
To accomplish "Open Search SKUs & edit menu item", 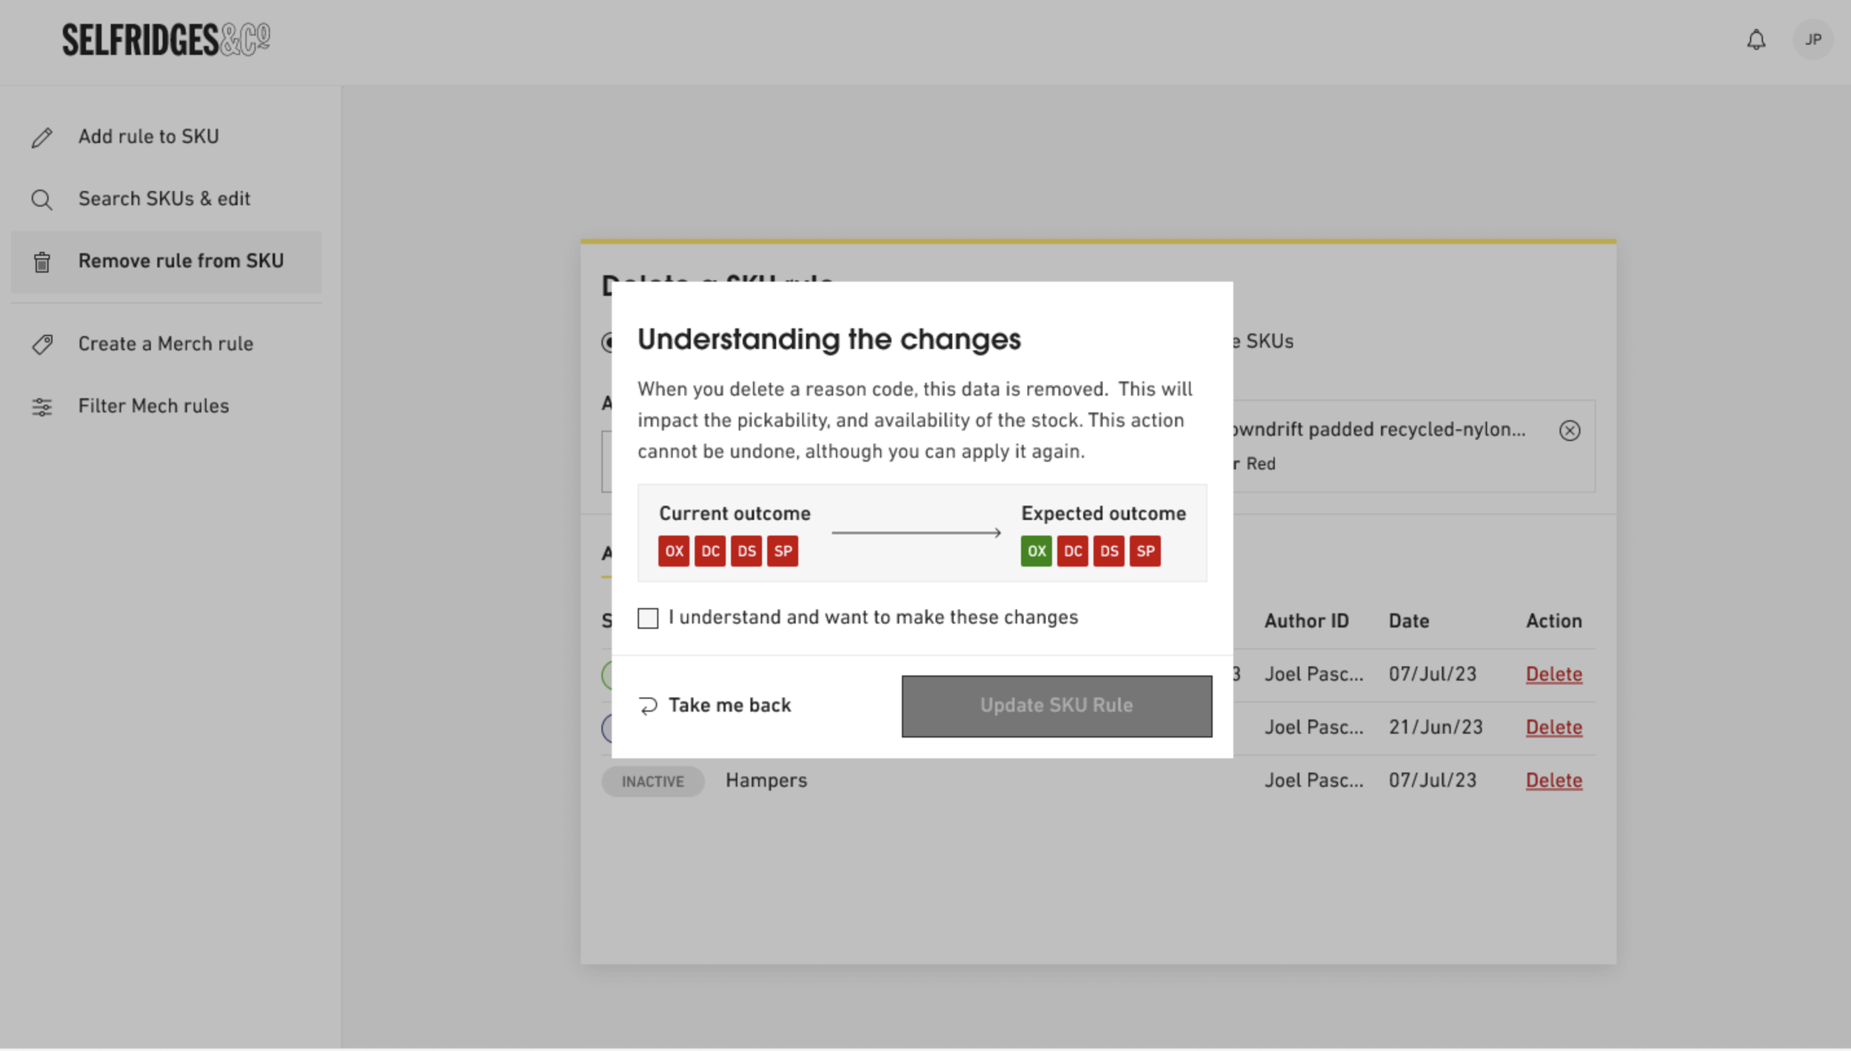I will [164, 199].
